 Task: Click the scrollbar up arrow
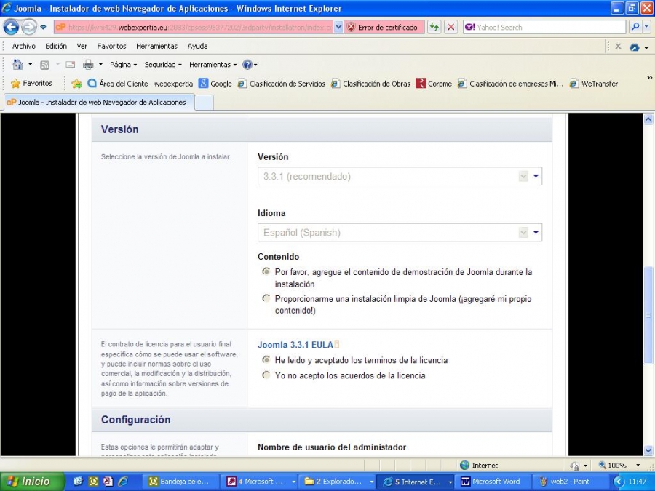click(x=648, y=119)
